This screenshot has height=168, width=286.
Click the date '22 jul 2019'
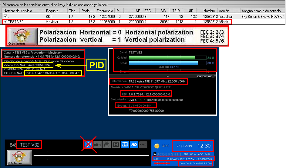[x=184, y=146]
